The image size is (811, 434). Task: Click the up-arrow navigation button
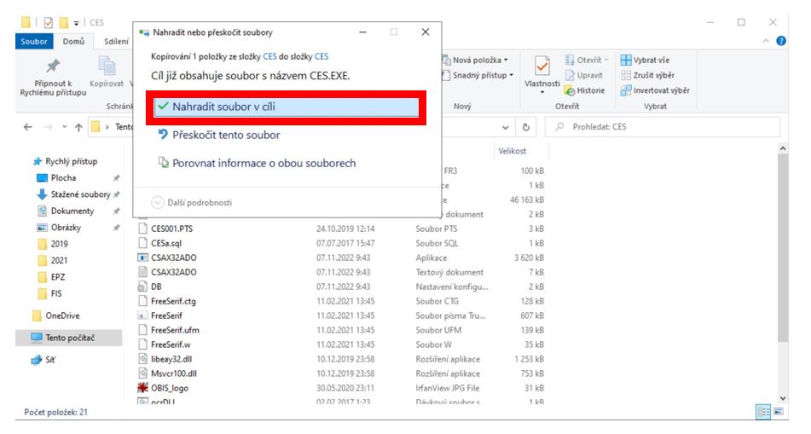(78, 128)
